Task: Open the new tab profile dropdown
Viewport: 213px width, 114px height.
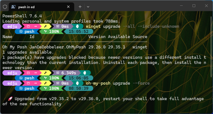Action: [x=88, y=7]
